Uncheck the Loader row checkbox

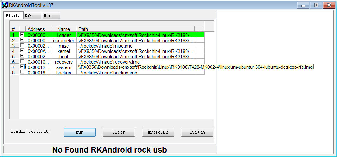coord(22,34)
